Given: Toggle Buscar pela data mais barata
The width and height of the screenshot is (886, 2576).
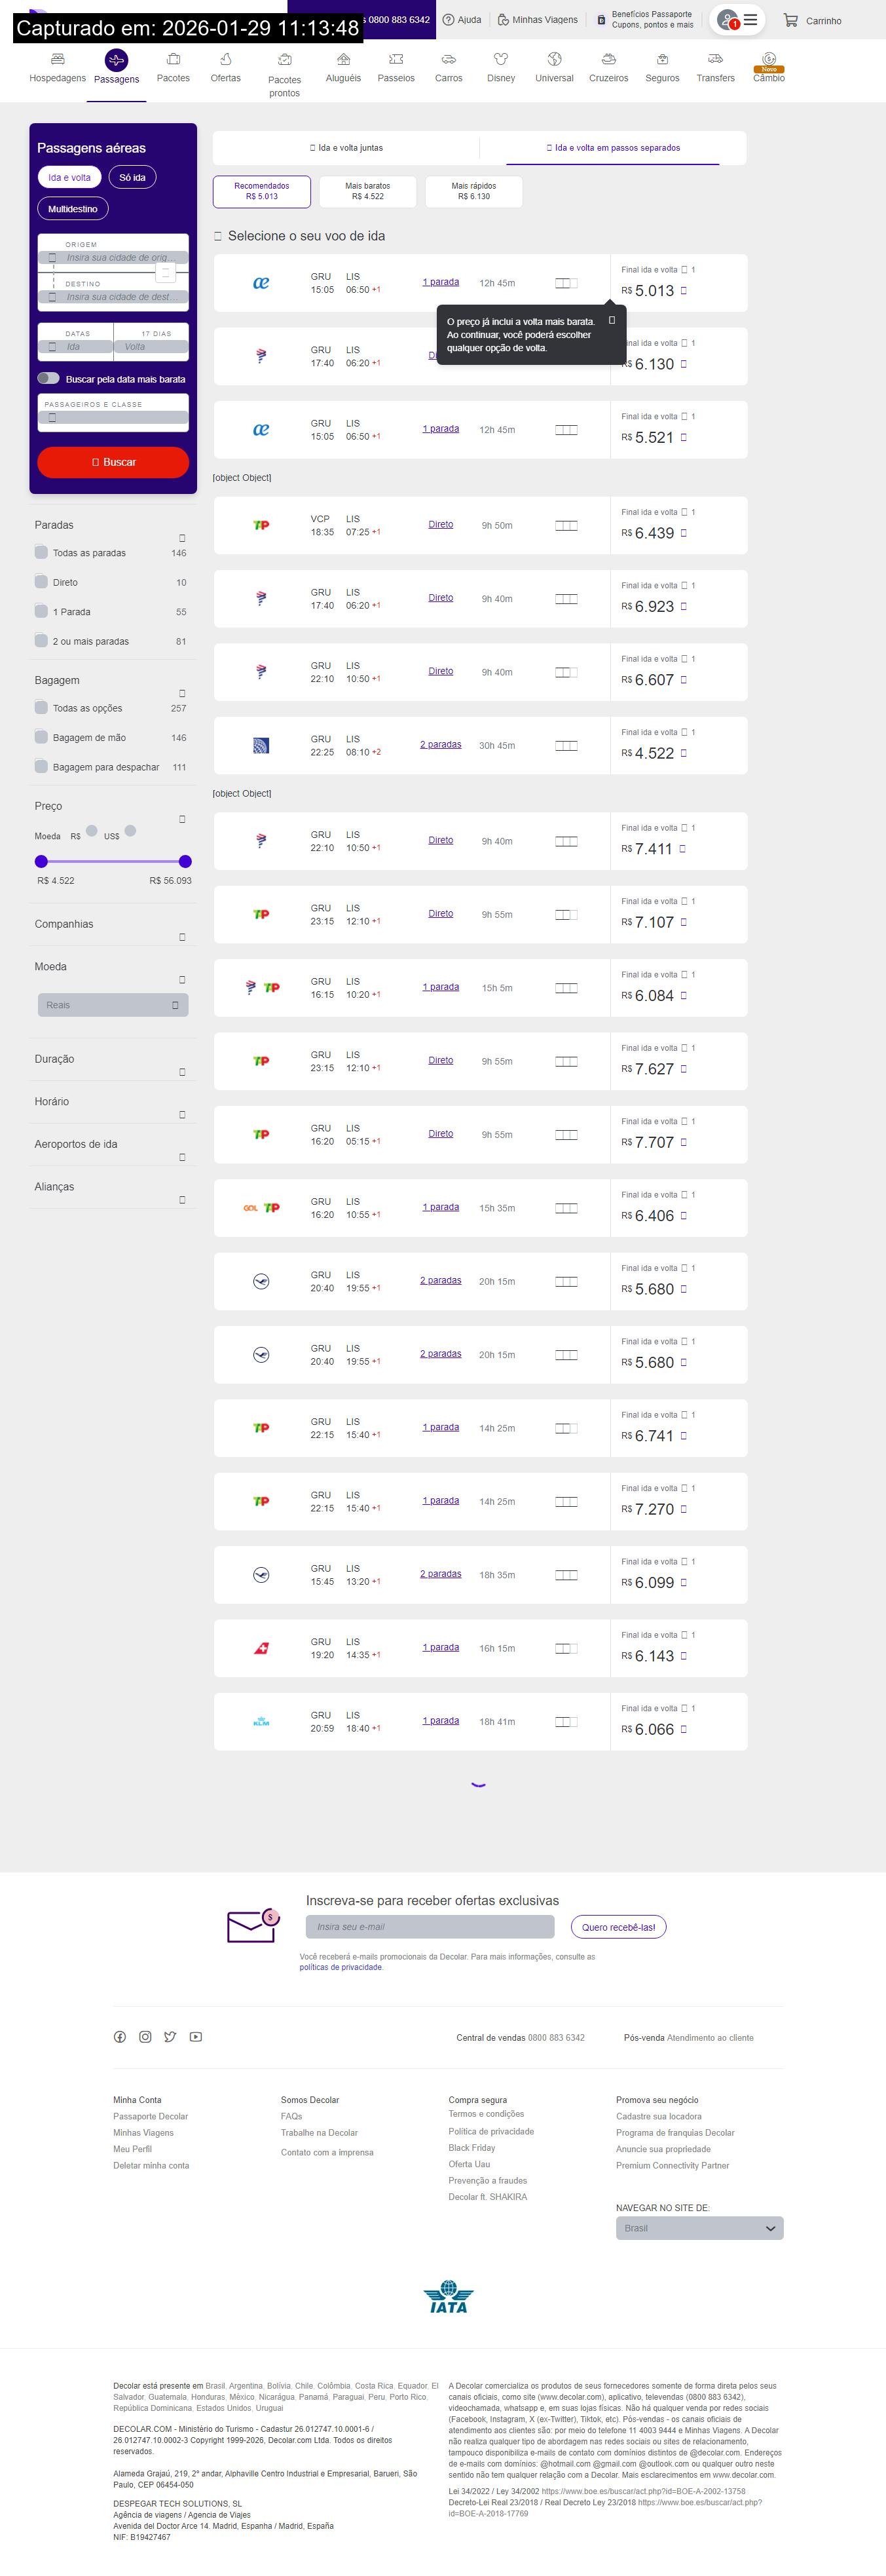Looking at the screenshot, I should click(48, 378).
